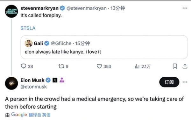The height and width of the screenshot is (120, 191).
Task: Retweet the stevenmarkryan post
Action: (63, 66)
